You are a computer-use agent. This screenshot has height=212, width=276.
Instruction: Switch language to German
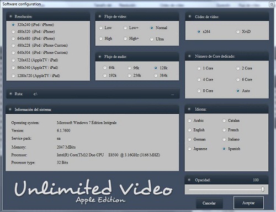189,139
